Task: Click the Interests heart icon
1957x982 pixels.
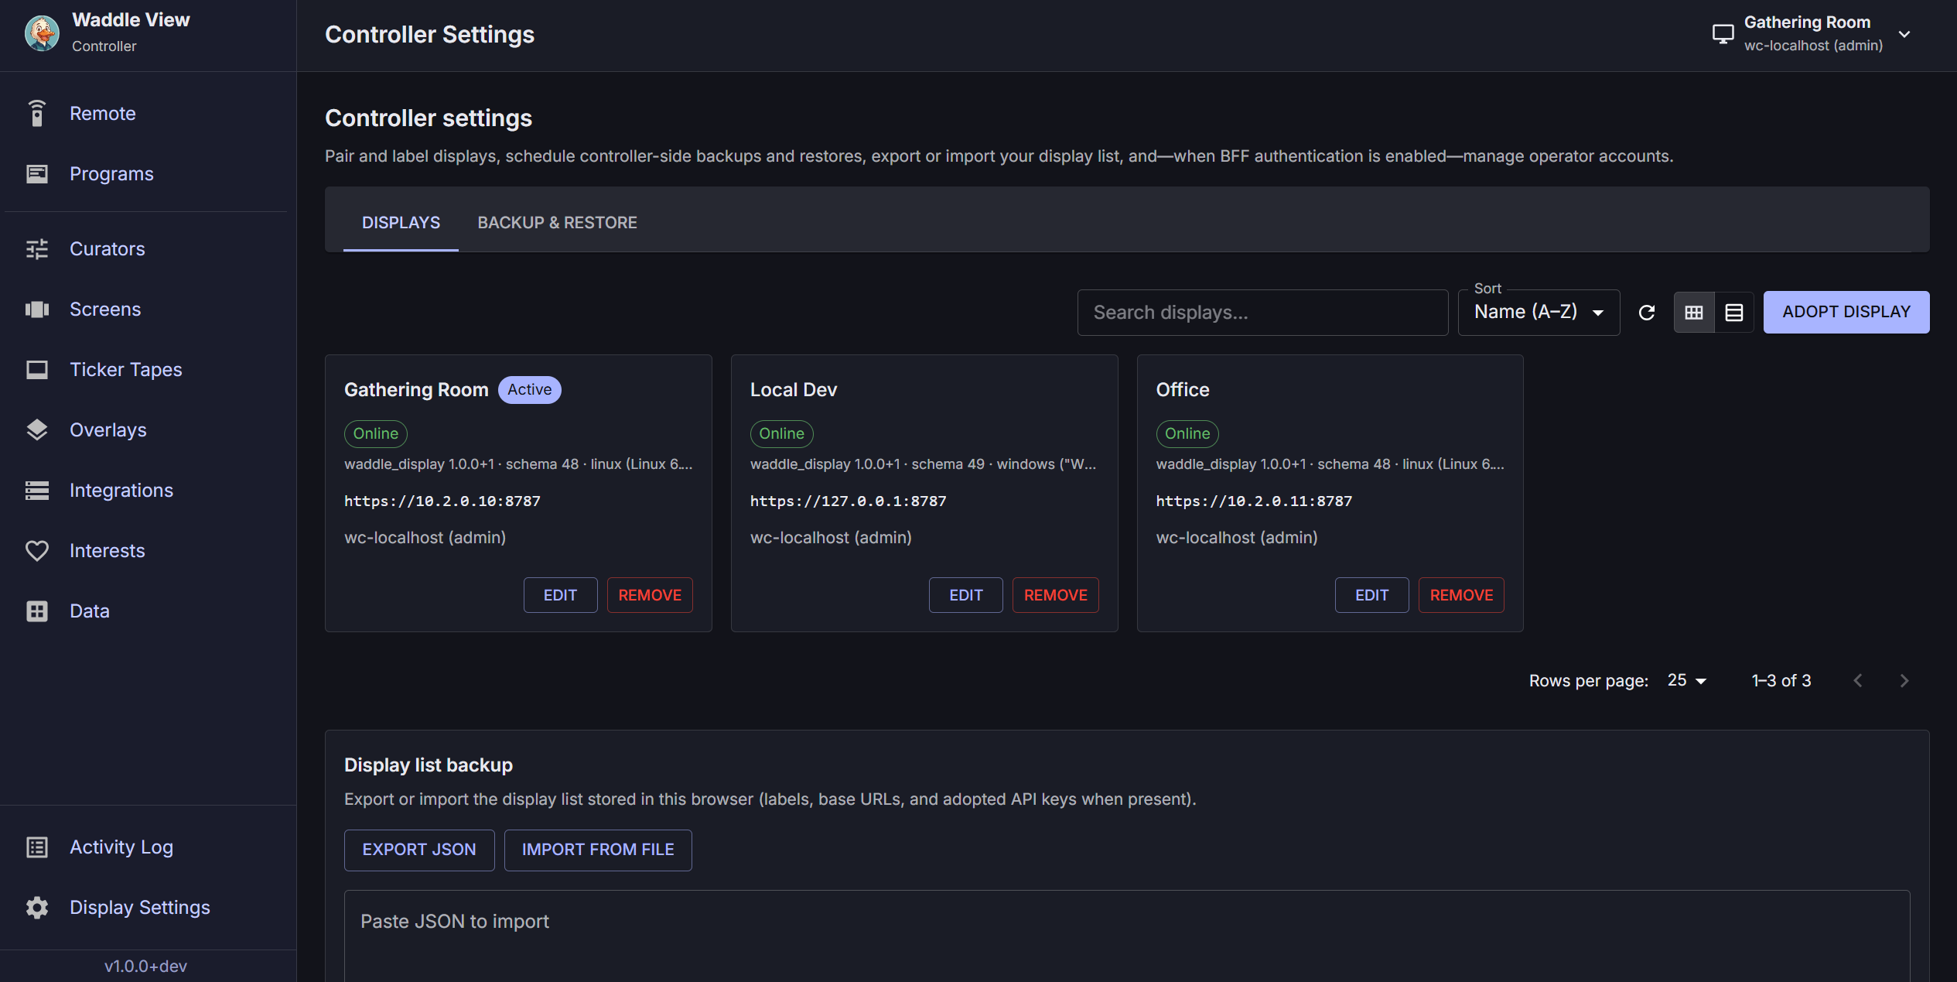Action: click(37, 550)
